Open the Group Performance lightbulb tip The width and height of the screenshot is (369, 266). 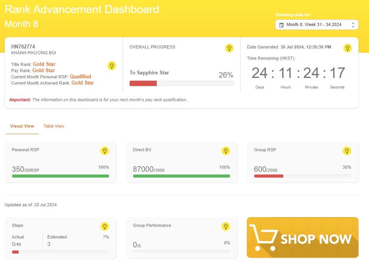[226, 226]
